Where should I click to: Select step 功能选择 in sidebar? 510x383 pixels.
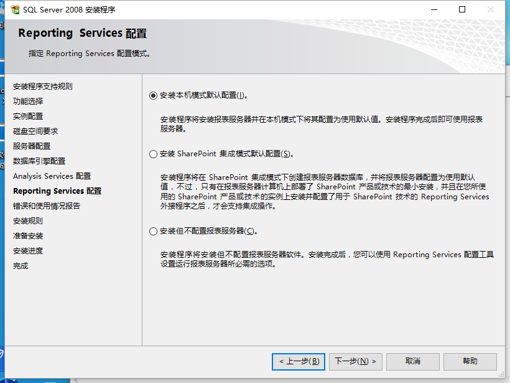pyautogui.click(x=28, y=102)
